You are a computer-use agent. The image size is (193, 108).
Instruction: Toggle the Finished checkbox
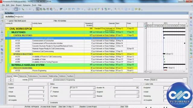point(51,92)
